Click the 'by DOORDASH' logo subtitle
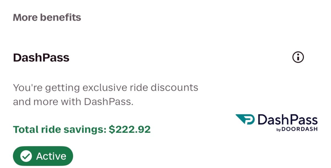The width and height of the screenshot is (331, 168). (x=297, y=129)
